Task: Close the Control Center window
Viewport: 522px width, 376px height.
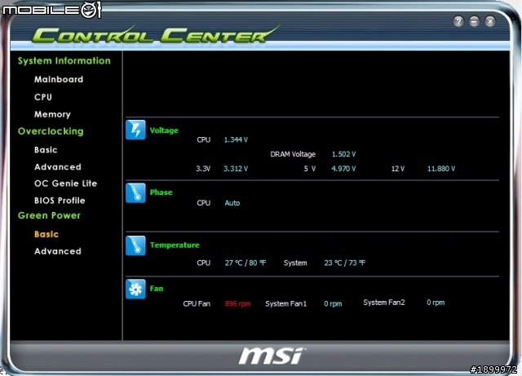Action: pos(490,22)
